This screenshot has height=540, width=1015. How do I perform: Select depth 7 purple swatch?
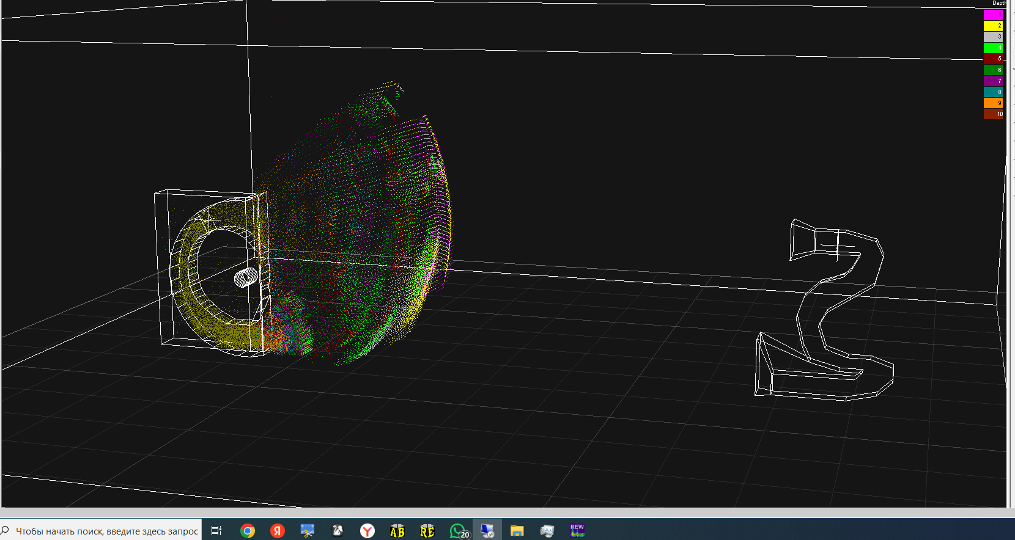(993, 81)
